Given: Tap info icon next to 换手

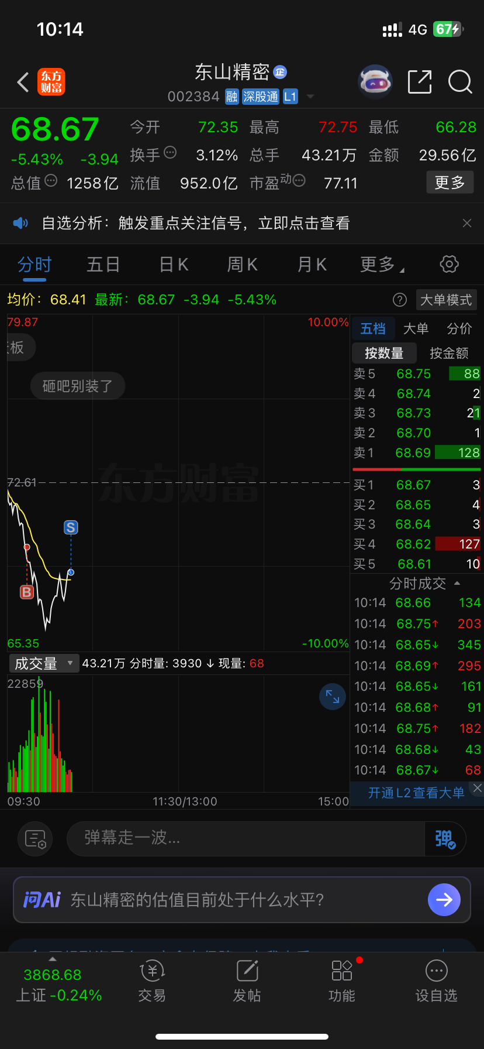Looking at the screenshot, I should tap(170, 153).
